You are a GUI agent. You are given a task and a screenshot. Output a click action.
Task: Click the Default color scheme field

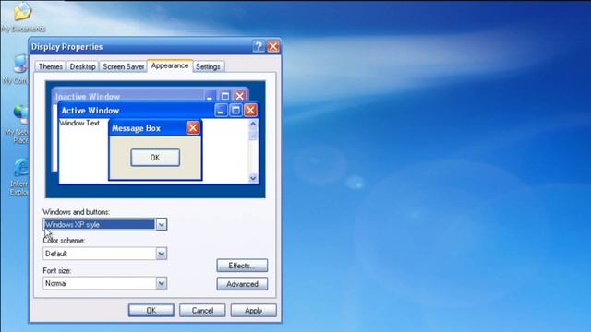pyautogui.click(x=99, y=254)
